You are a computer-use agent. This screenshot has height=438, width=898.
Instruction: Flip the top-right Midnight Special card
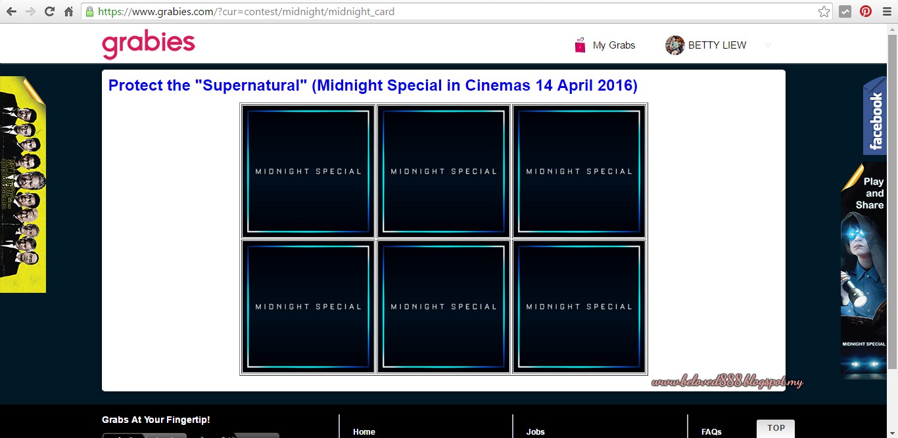pyautogui.click(x=579, y=171)
